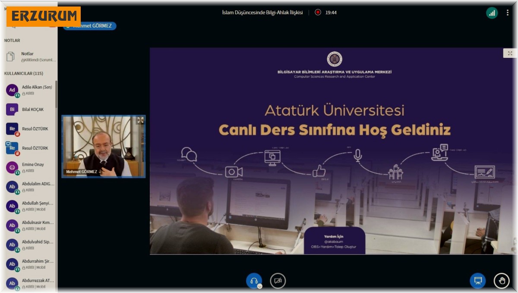Raise hand with the hand icon
This screenshot has height=293, width=518.
tap(501, 280)
